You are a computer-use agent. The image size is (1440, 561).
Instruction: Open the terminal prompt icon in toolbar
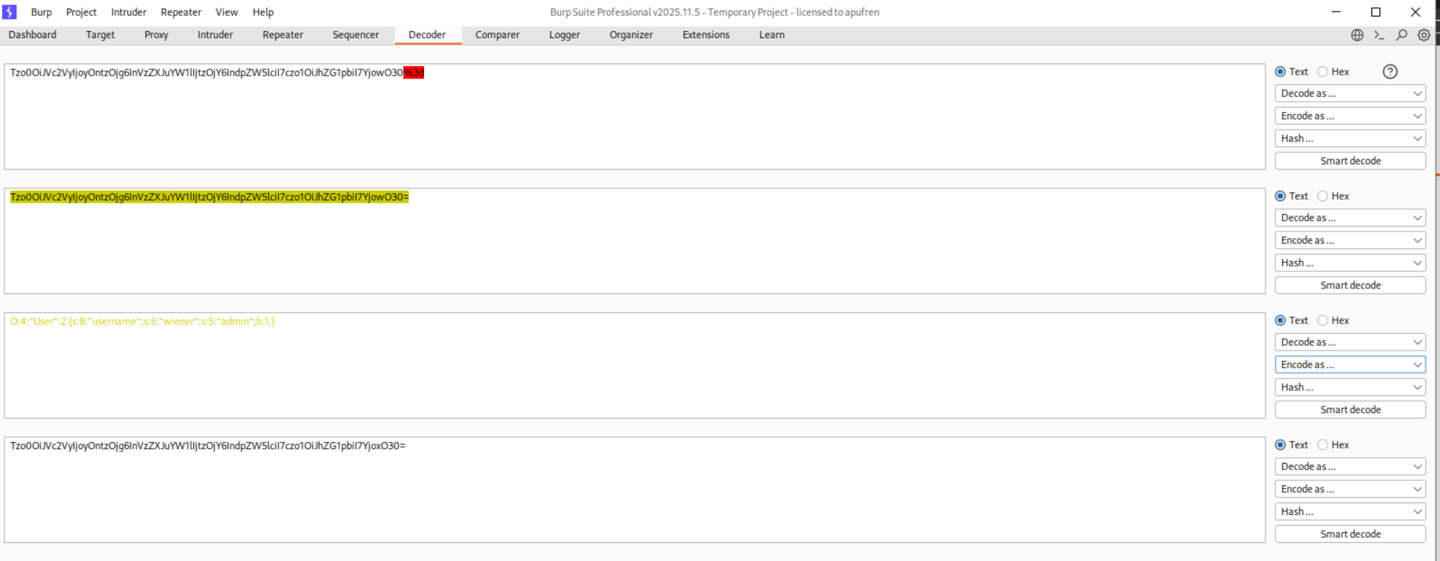coord(1379,35)
